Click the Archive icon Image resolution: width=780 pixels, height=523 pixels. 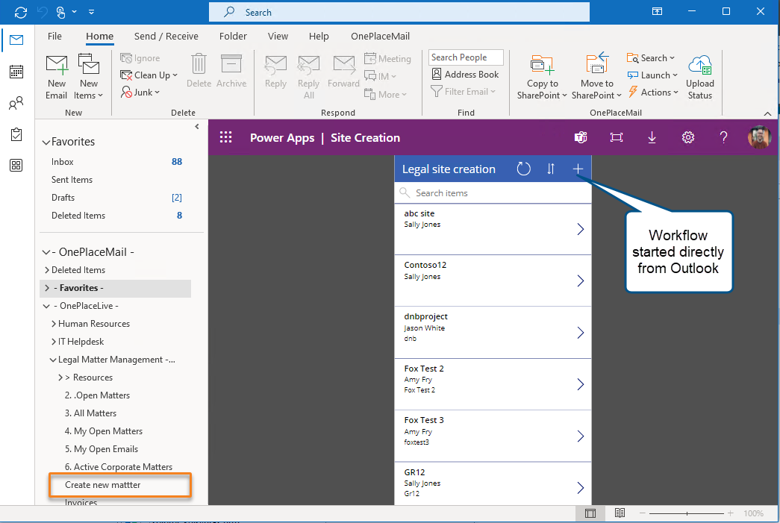231,64
